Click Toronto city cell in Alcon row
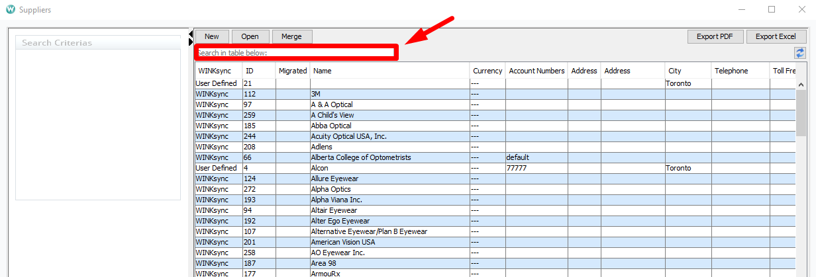816x277 pixels. pyautogui.click(x=688, y=168)
